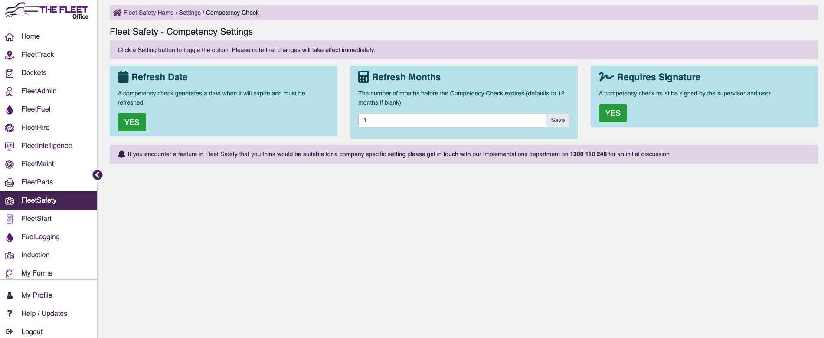This screenshot has height=338, width=824.
Task: Click the Competency Check breadcrumb text
Action: (x=232, y=13)
